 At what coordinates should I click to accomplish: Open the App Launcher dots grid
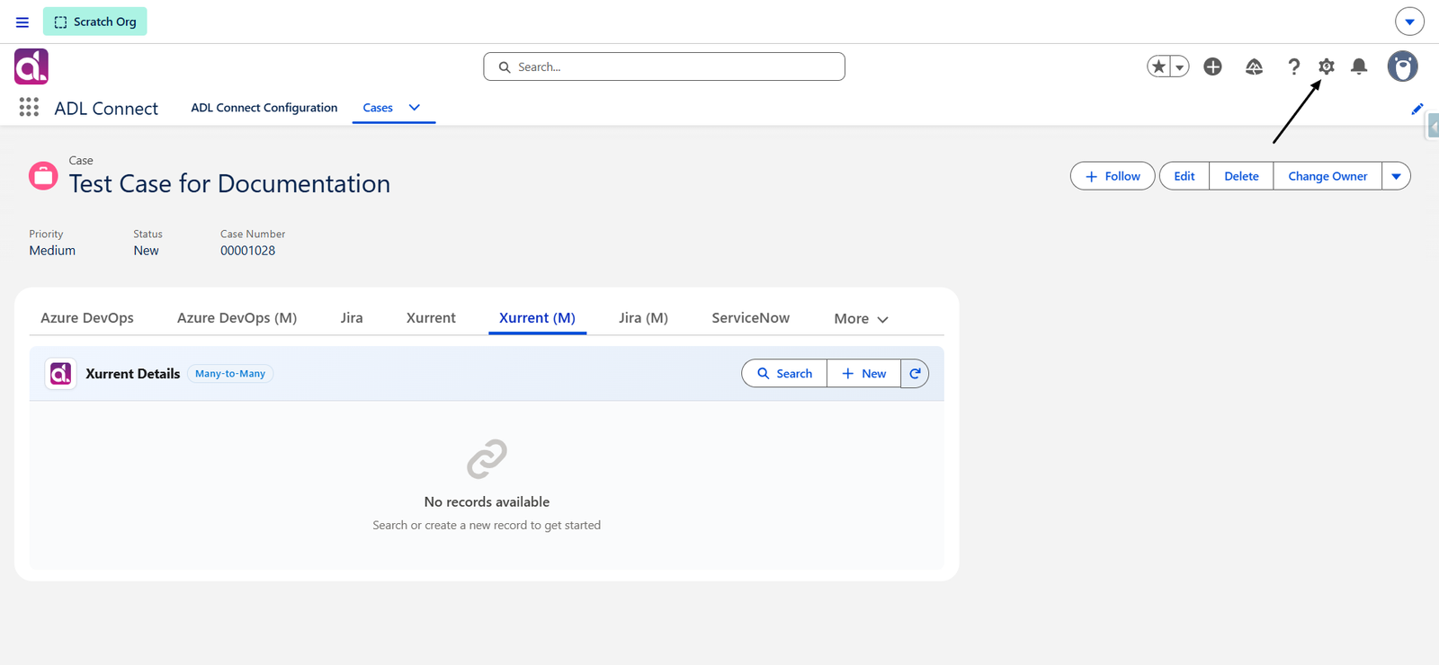tap(29, 108)
